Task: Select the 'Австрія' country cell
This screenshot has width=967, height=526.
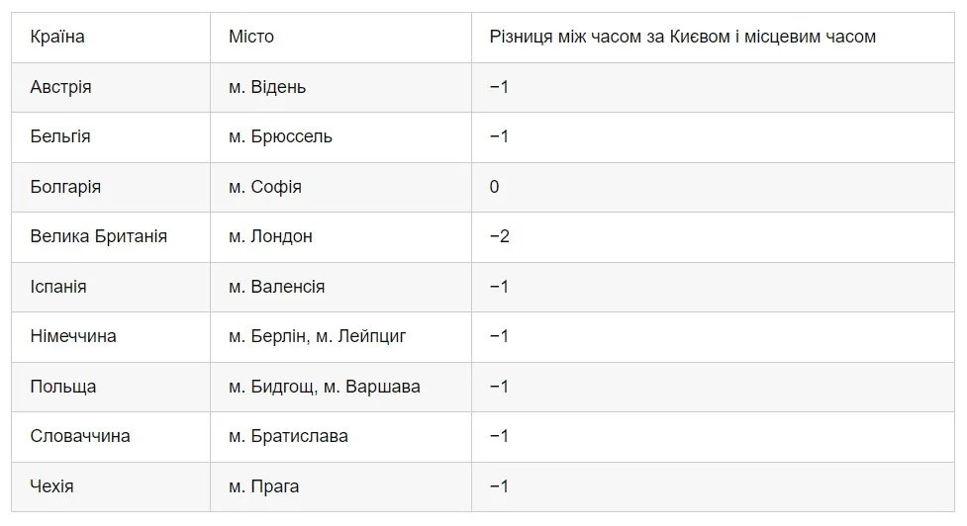Action: pyautogui.click(x=61, y=87)
